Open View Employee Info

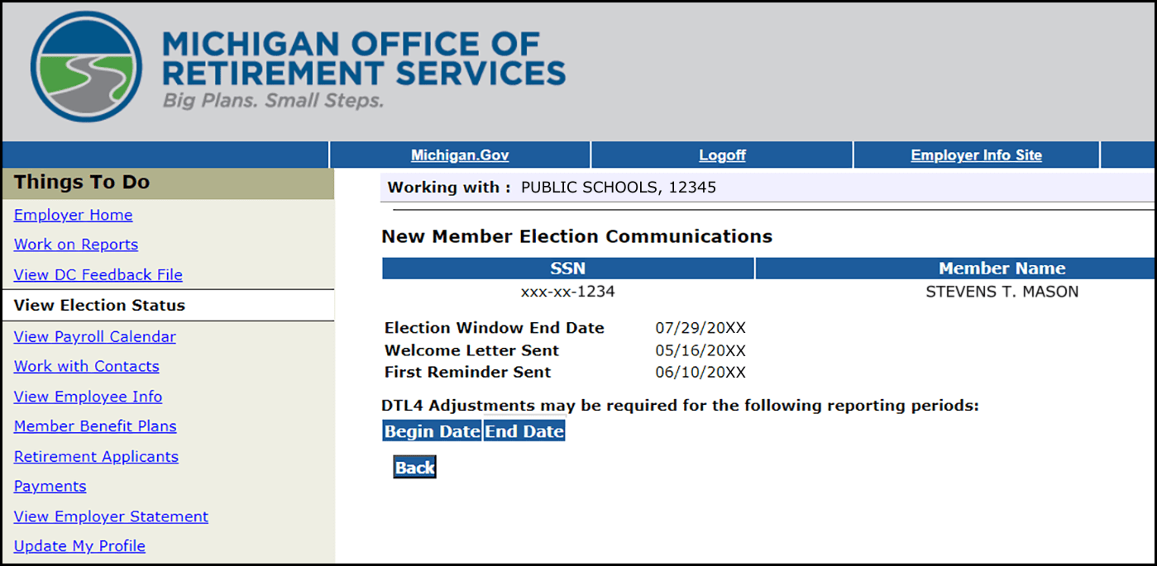88,397
